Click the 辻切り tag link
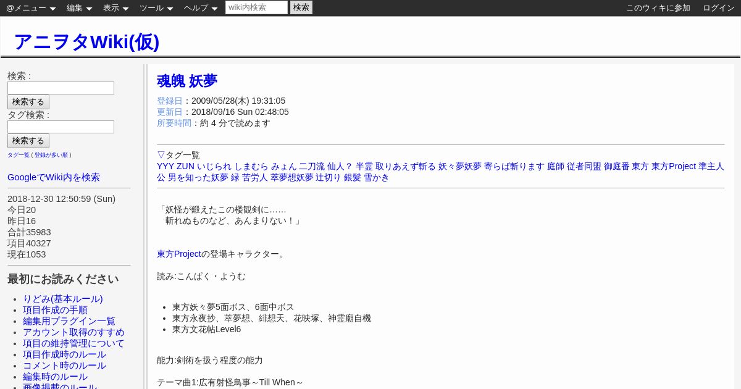741x389 pixels. [x=329, y=177]
